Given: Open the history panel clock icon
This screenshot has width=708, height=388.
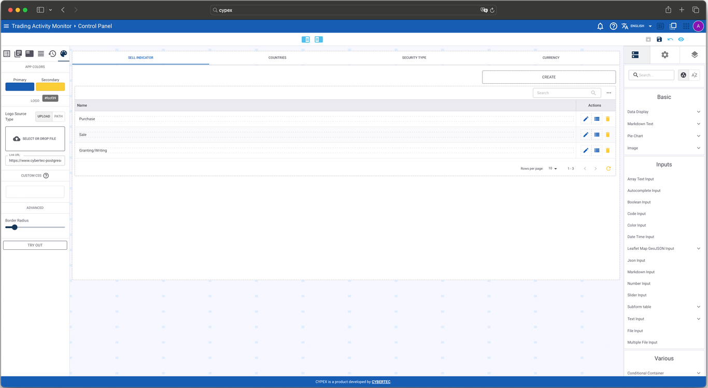Looking at the screenshot, I should click(52, 54).
